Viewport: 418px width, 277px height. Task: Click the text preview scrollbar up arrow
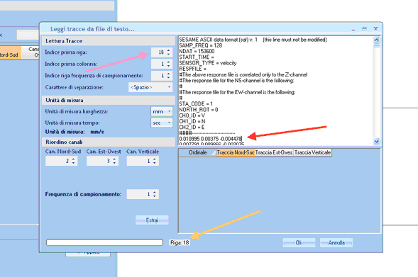click(x=376, y=40)
